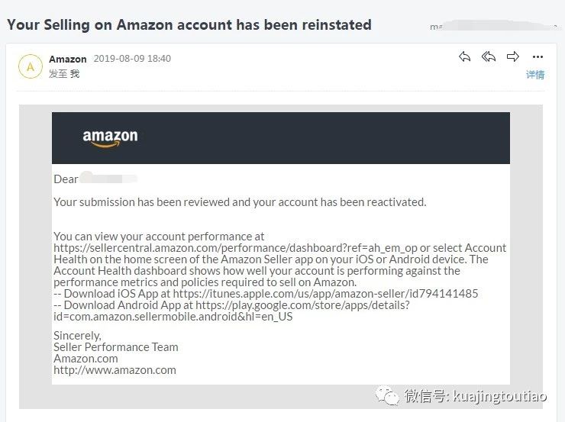Screen dimensions: 565x422
Task: Click the blurred sender address at top right
Action: [489, 26]
